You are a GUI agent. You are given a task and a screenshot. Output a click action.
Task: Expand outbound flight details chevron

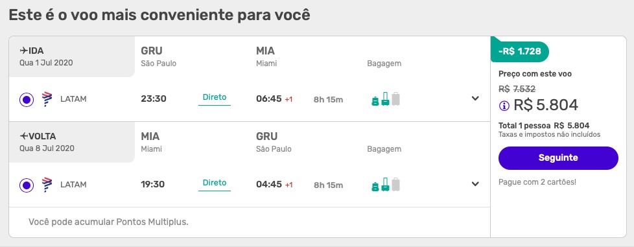point(476,99)
